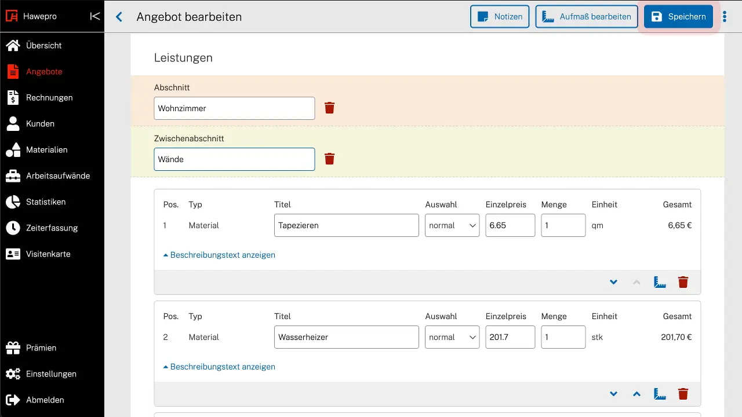Open Übersicht in the sidebar
Image resolution: width=742 pixels, height=417 pixels.
point(52,45)
